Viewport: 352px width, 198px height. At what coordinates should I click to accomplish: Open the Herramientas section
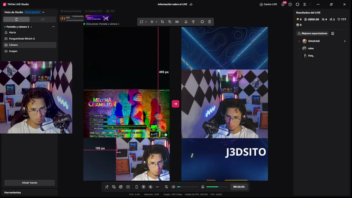pos(13,193)
